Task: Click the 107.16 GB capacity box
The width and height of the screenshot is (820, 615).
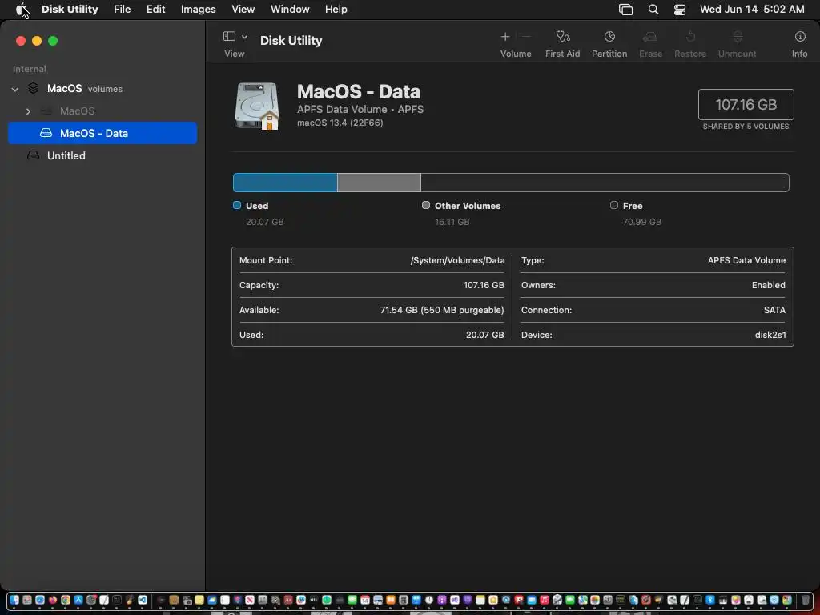Action: (746, 105)
